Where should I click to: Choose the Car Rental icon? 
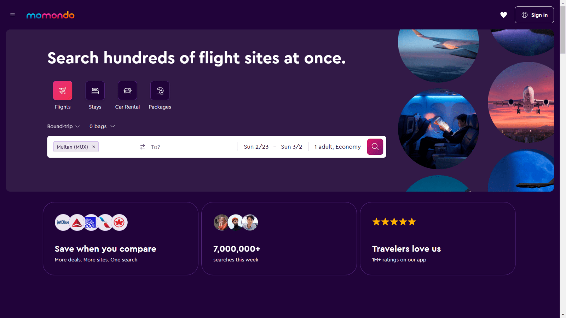127,91
